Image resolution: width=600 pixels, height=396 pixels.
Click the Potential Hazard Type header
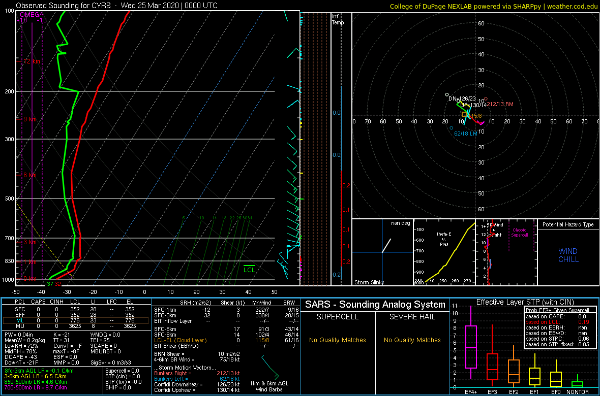567,224
